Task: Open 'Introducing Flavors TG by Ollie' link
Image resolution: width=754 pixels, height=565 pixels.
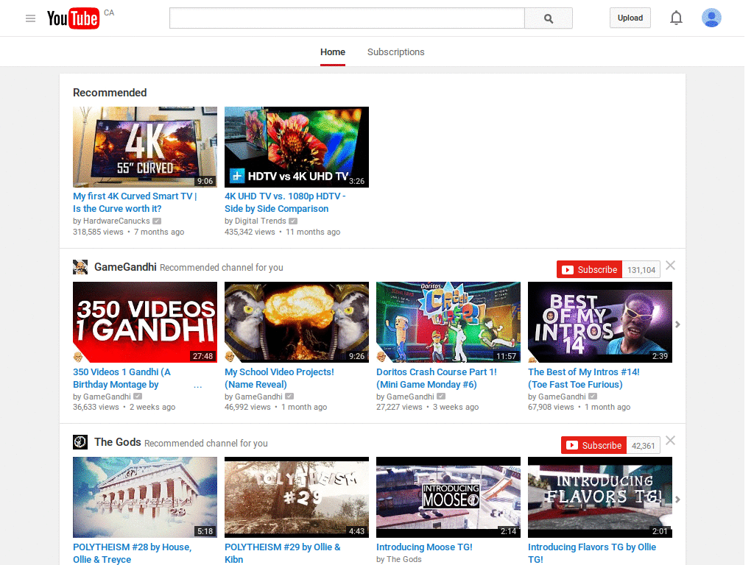Action: point(592,553)
